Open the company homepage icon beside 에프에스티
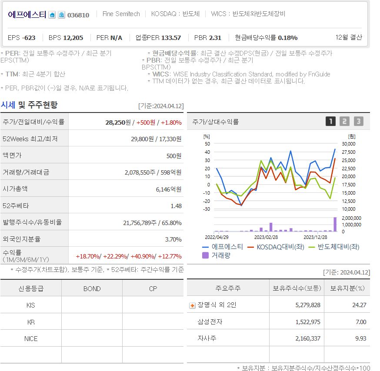The image size is (380, 371). pos(52,15)
